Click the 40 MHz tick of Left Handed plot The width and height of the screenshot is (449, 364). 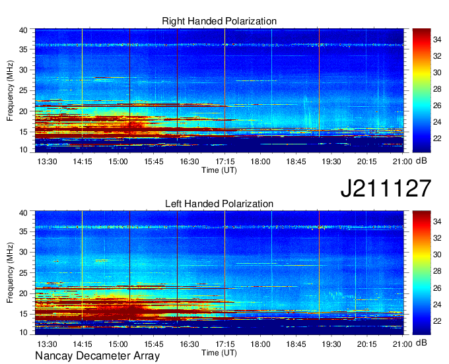tap(23, 213)
